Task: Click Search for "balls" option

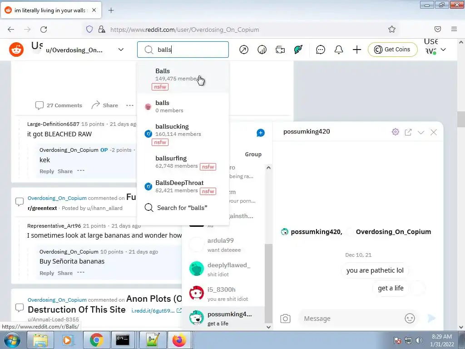Action: pyautogui.click(x=183, y=208)
